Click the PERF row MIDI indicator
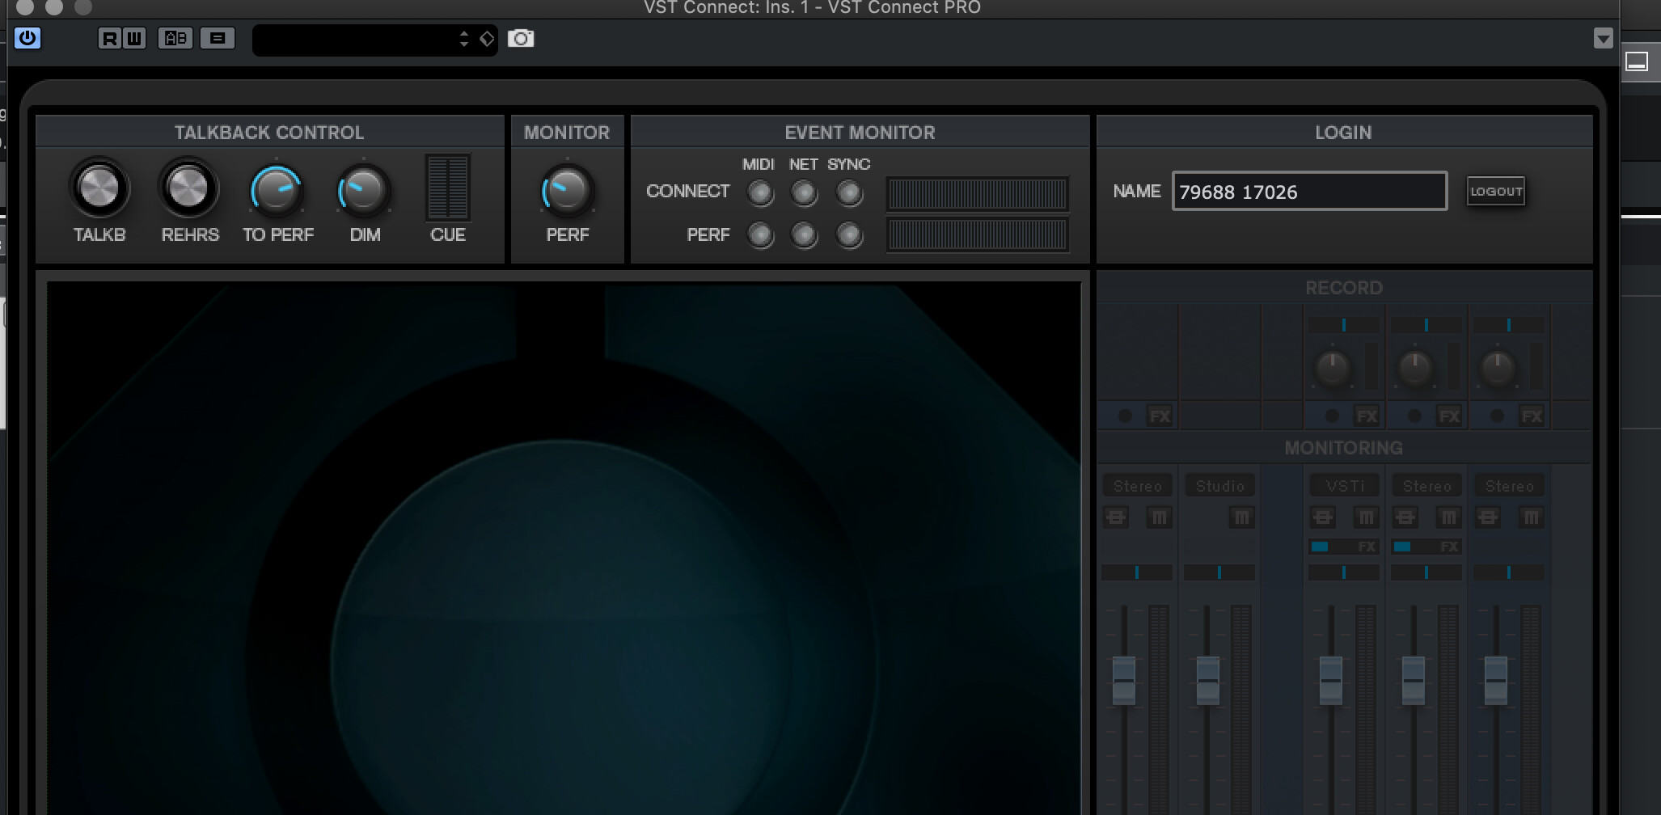 click(x=759, y=234)
